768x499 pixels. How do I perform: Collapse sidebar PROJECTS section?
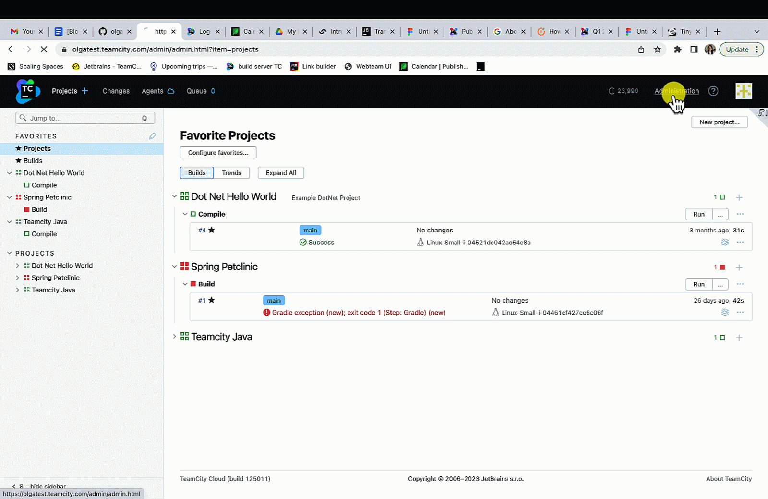pos(9,253)
